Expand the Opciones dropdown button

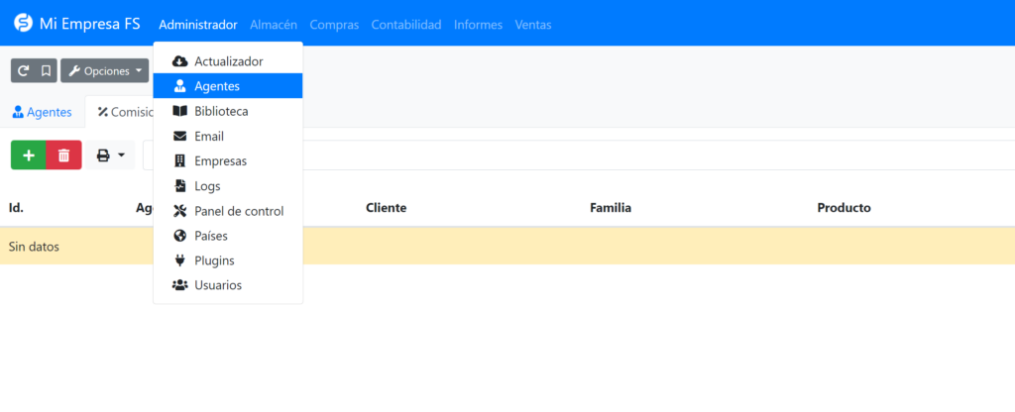pos(104,71)
